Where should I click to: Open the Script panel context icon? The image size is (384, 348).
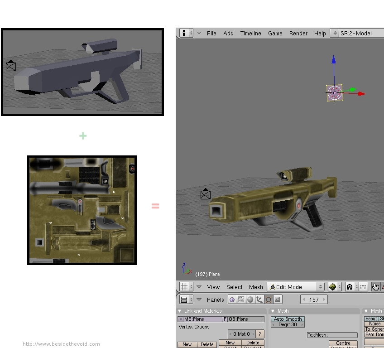pos(241,300)
